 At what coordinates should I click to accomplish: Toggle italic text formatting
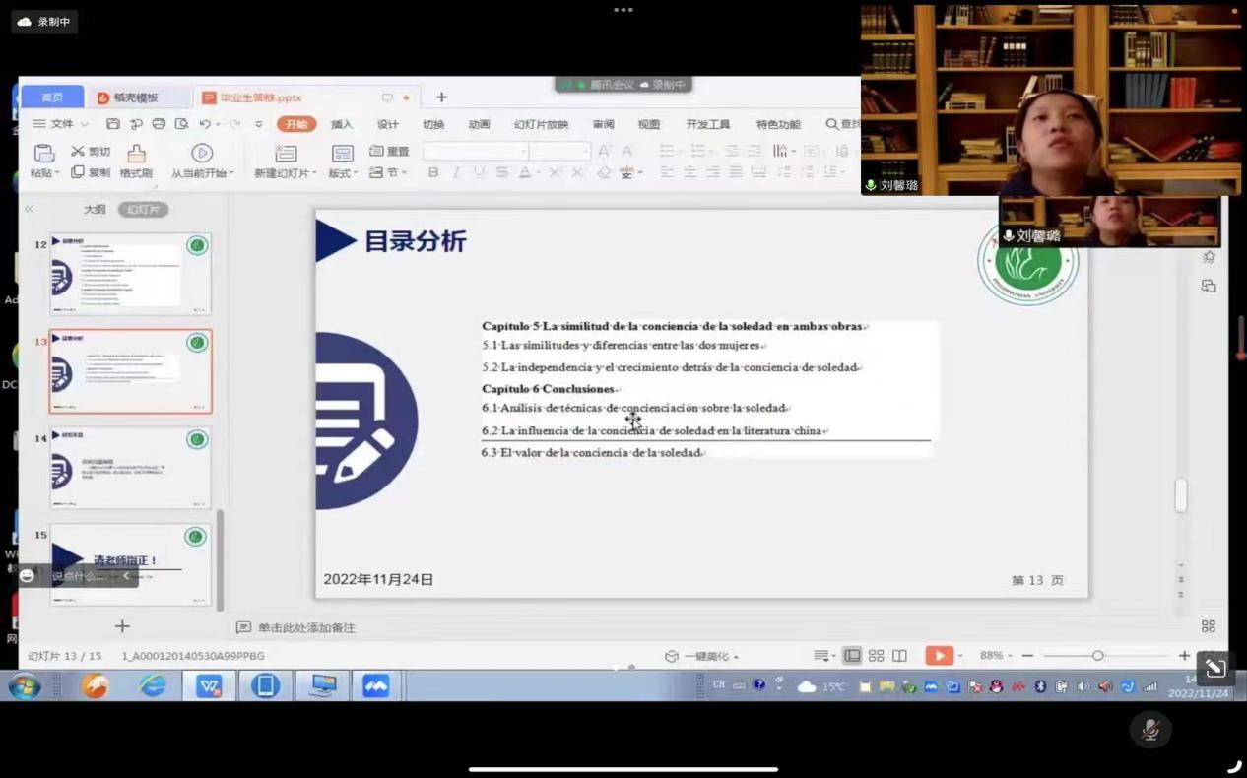(x=455, y=172)
